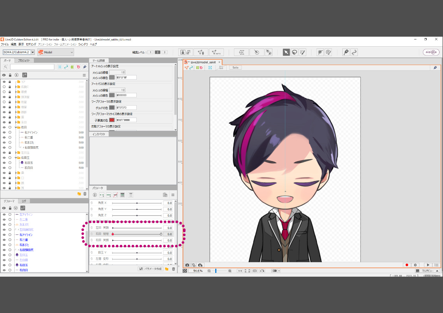
Task: Set edit level to 3
Action: click(165, 52)
